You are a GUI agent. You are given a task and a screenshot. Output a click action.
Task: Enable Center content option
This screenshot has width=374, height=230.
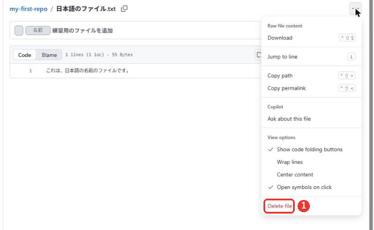311,174
